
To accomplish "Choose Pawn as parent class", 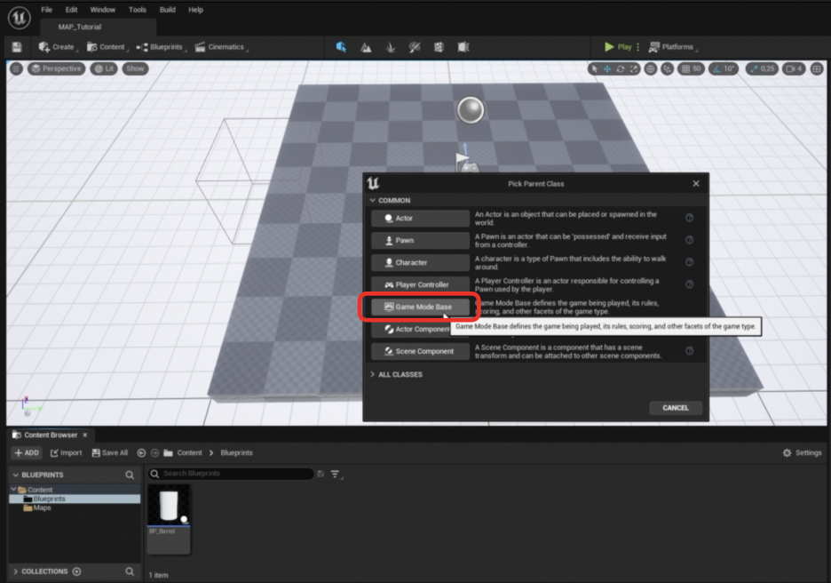I will [420, 240].
